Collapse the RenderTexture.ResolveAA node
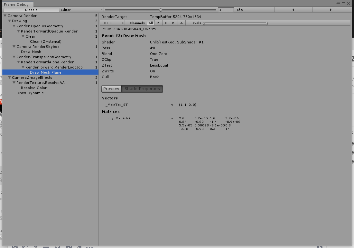This screenshot has height=248, width=354. [14, 83]
